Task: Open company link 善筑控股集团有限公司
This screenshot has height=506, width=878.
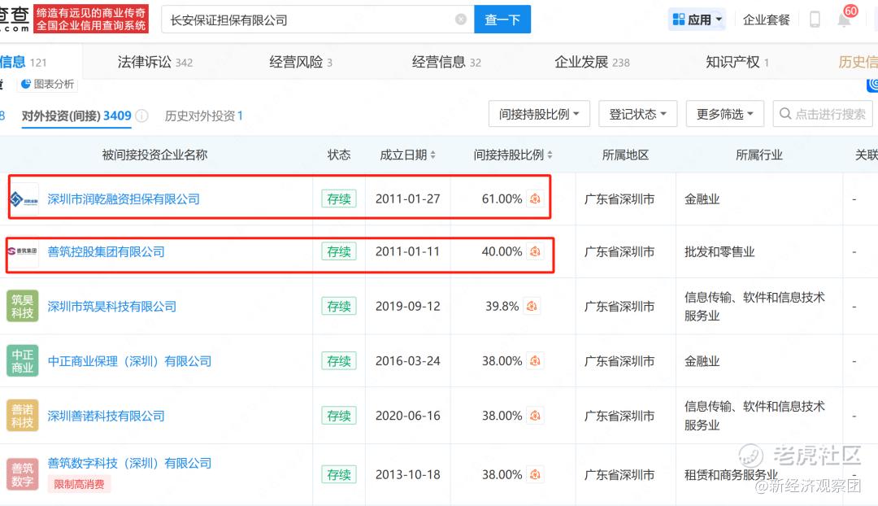Action: 106,251
